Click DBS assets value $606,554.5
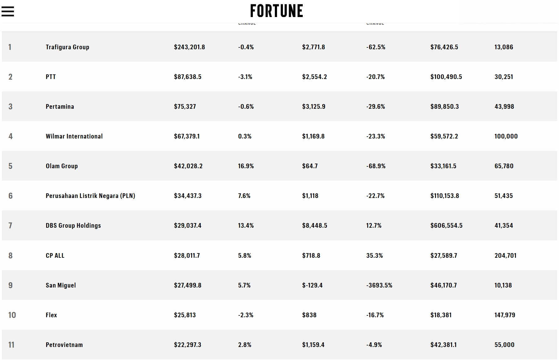 tap(447, 226)
